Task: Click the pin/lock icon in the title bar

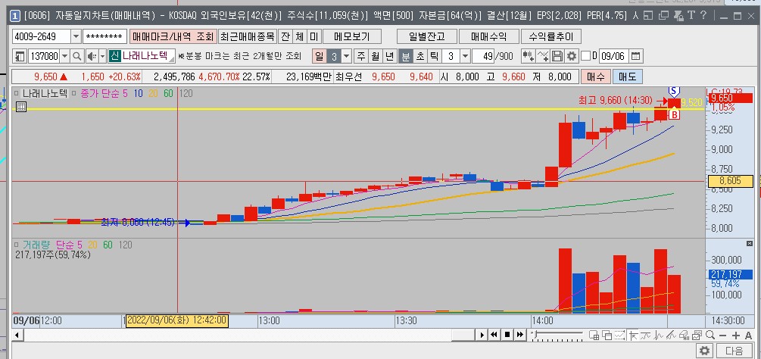Action: click(x=678, y=15)
